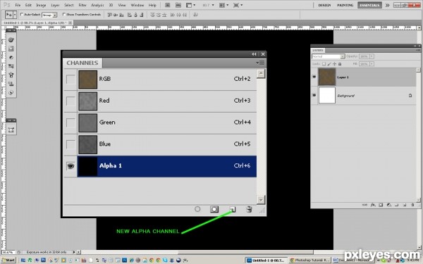Viewport: 423px width, 264px height.
Task: Open Screen Mode dropdown
Action: tap(238, 5)
